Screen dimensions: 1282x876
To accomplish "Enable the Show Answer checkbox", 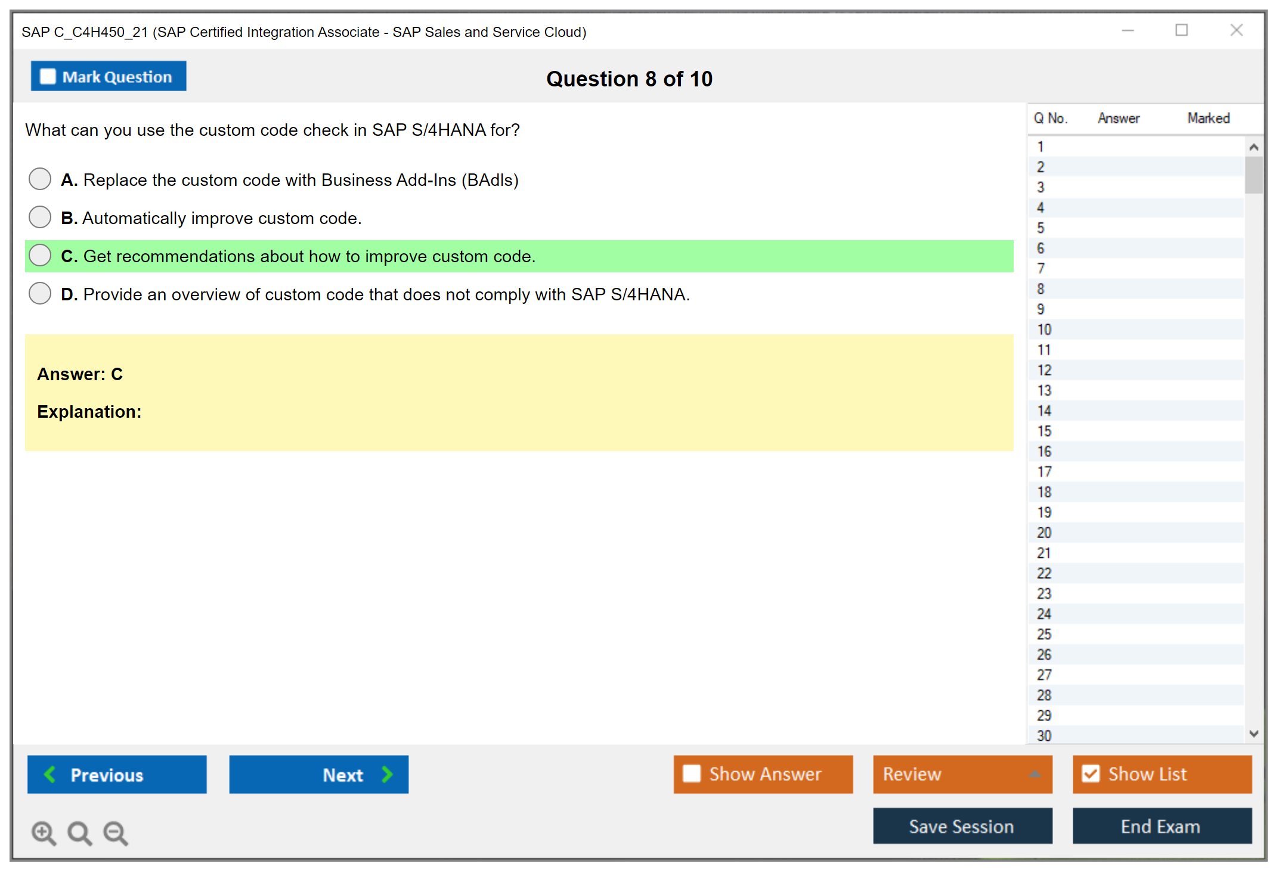I will click(692, 774).
